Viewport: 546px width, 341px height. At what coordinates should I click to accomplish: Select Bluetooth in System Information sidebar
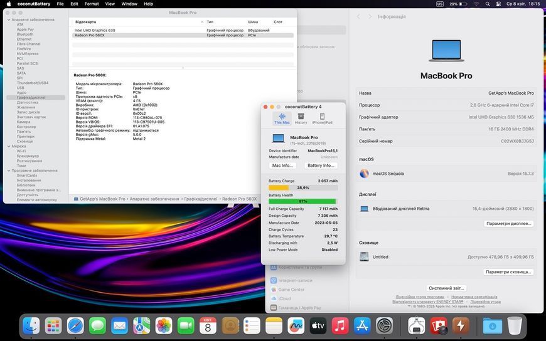pos(25,34)
